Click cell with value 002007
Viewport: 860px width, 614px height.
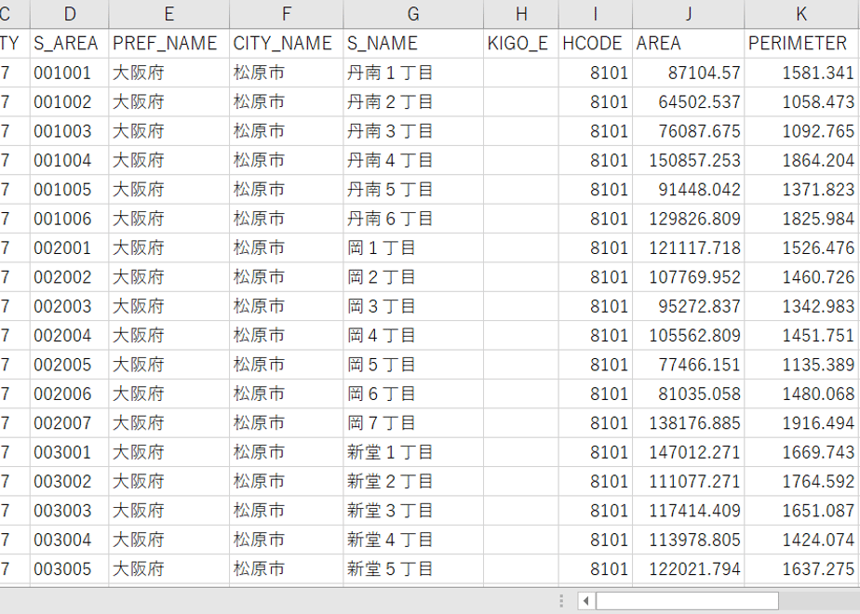pos(70,423)
